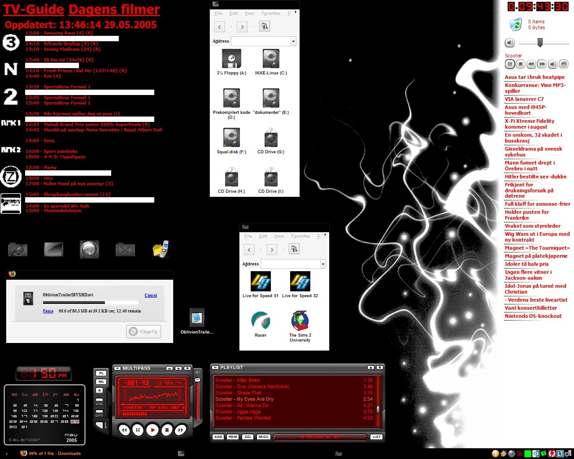
Task: Open playlist MISC menu
Action: 264,437
